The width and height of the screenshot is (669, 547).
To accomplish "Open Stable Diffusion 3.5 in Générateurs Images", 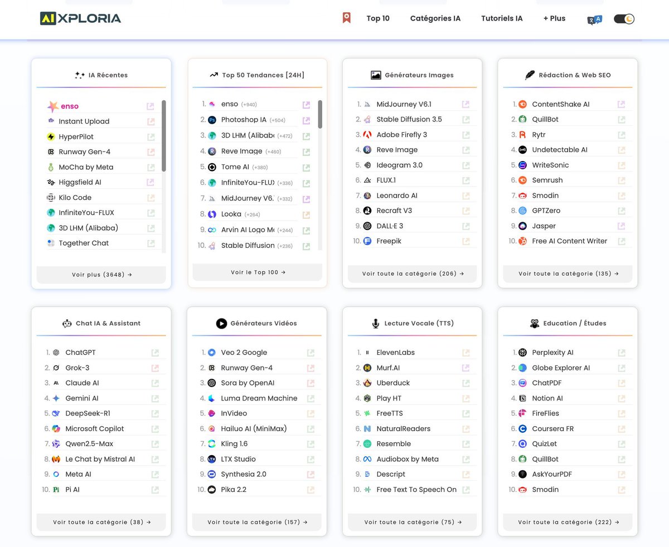I will (x=409, y=119).
